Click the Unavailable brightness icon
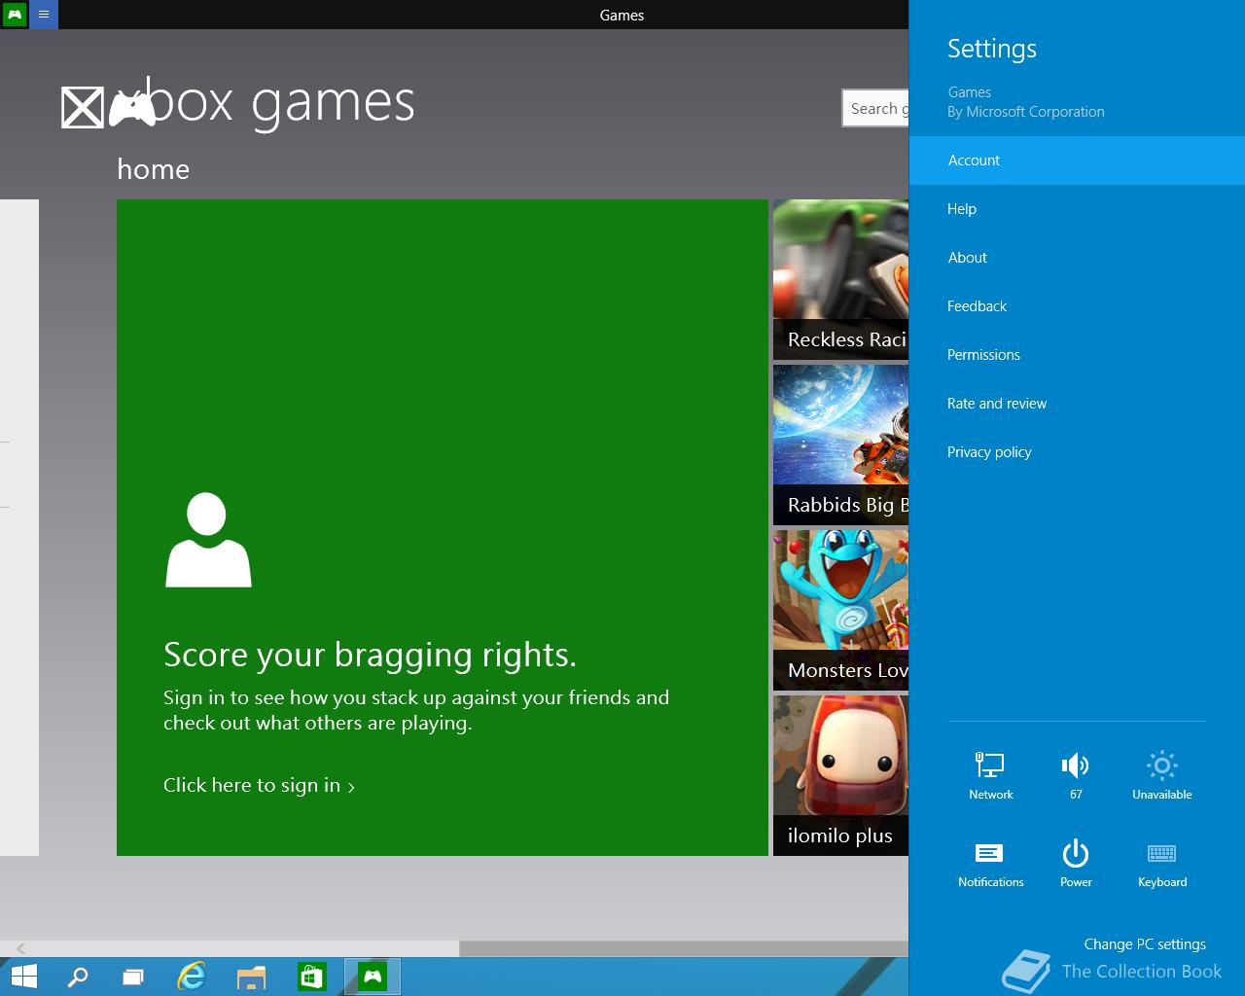The image size is (1245, 996). [1161, 775]
